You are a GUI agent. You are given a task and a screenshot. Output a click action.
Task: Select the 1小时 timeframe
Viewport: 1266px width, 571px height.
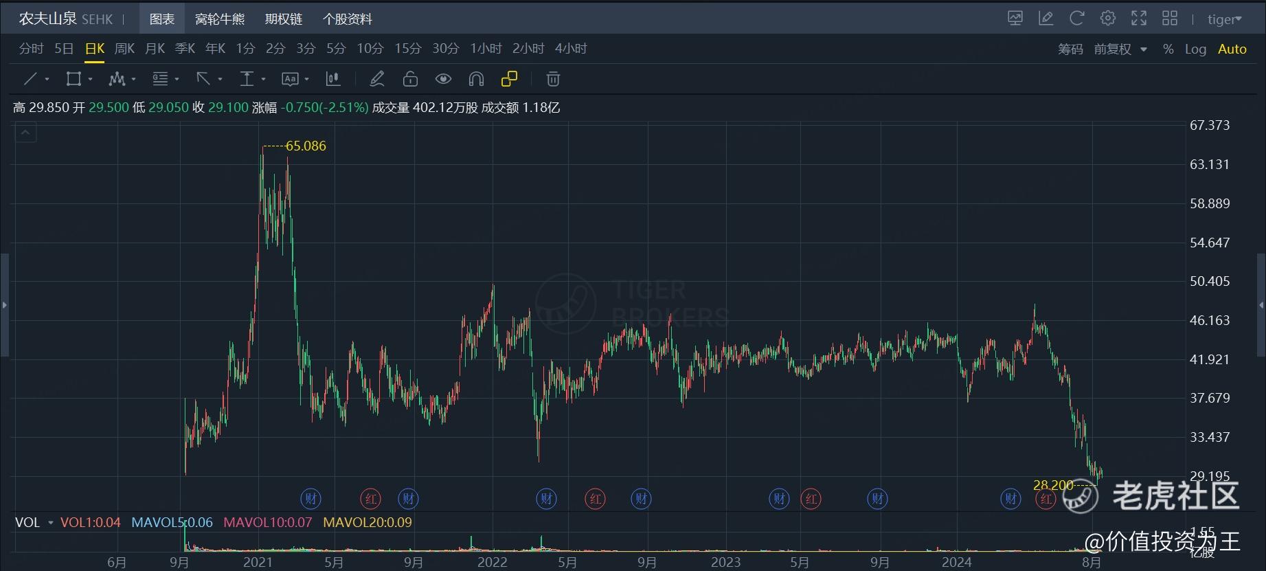click(486, 49)
